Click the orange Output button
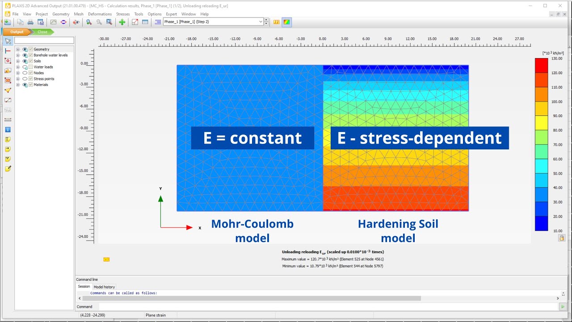 click(x=17, y=32)
